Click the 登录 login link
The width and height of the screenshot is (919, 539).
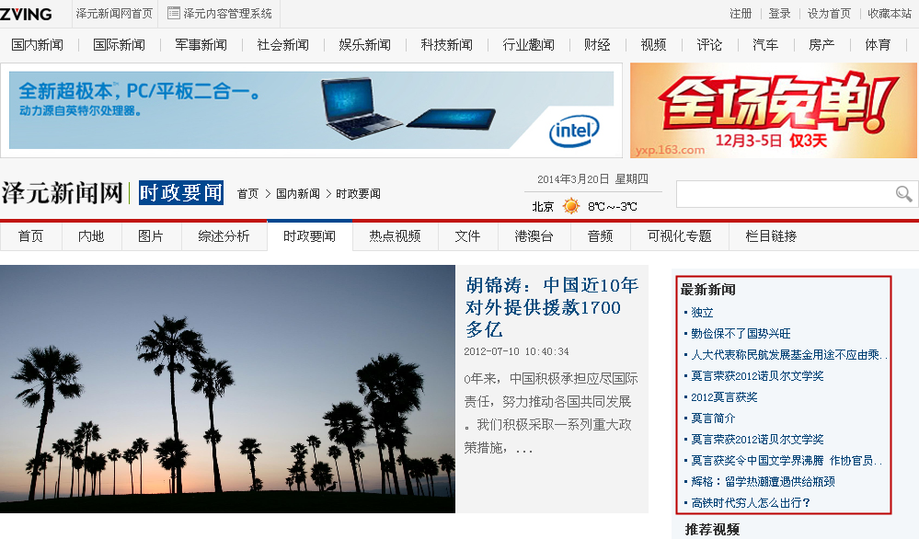pos(779,14)
